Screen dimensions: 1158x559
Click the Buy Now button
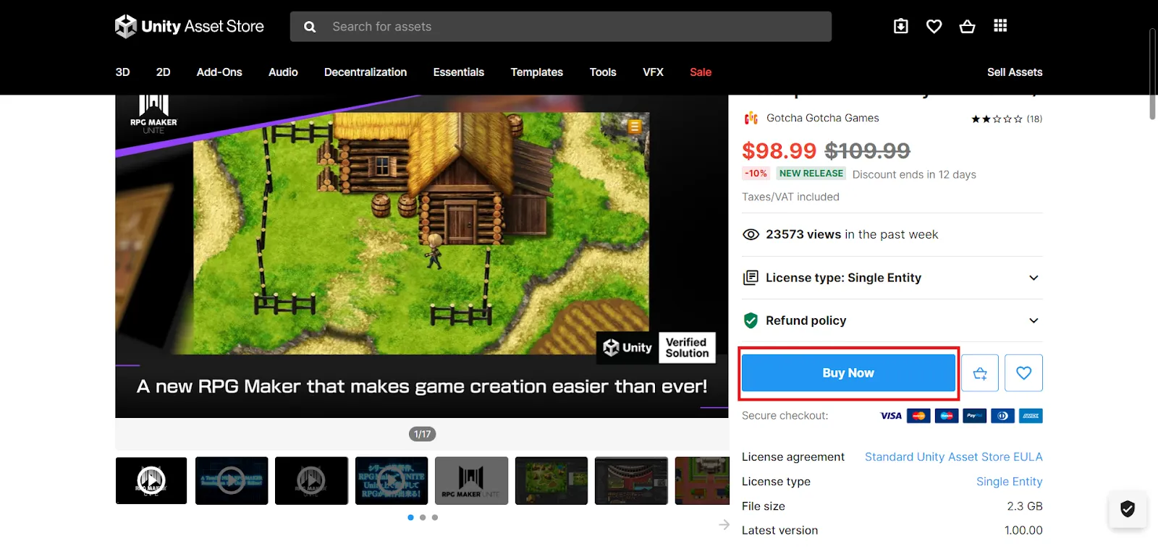[848, 373]
